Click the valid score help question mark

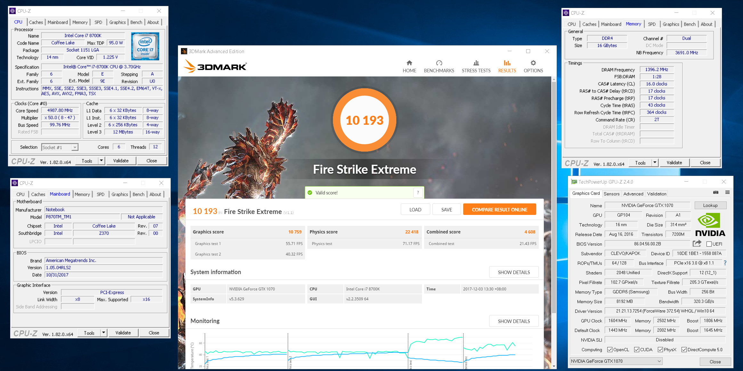coord(418,193)
